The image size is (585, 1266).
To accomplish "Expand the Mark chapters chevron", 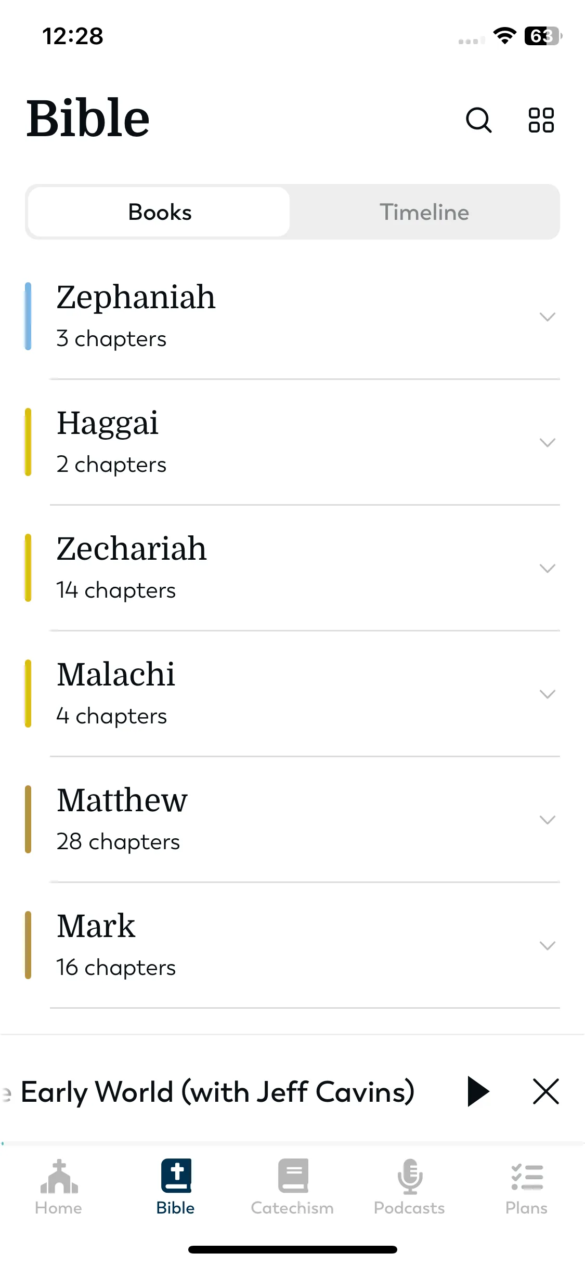I will (548, 945).
